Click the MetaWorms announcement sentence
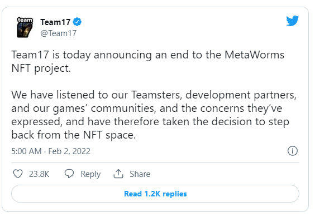The width and height of the screenshot is (315, 217). [147, 61]
